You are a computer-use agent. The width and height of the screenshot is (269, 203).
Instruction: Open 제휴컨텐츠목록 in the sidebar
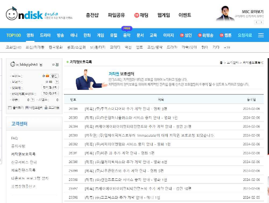coord(23,170)
